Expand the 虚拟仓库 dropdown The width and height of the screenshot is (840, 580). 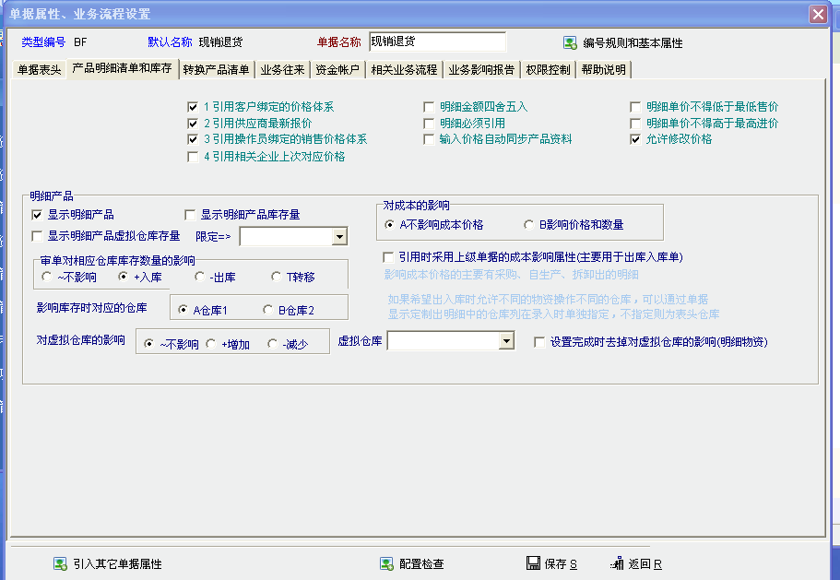tap(505, 342)
